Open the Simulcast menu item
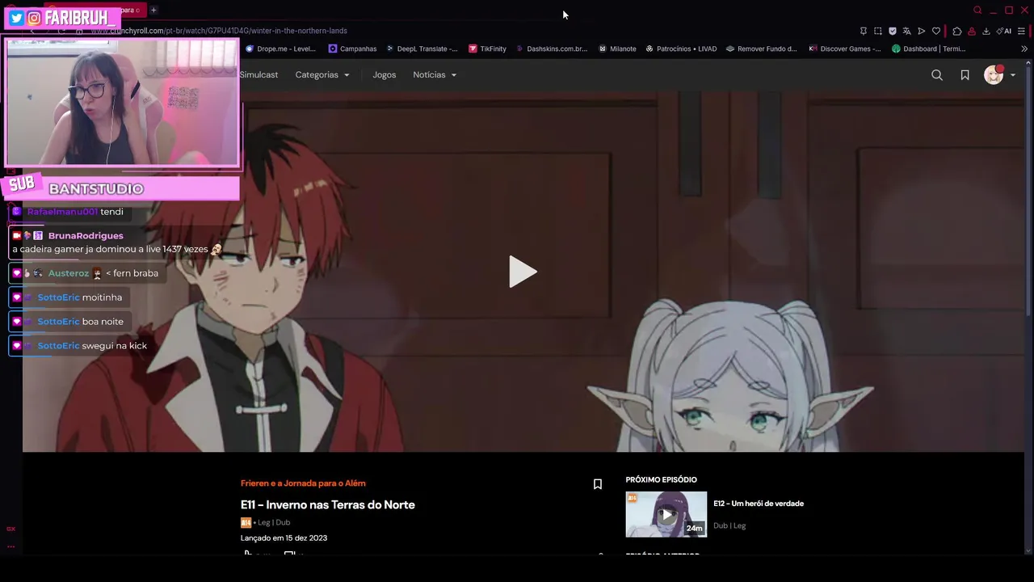 tap(258, 74)
